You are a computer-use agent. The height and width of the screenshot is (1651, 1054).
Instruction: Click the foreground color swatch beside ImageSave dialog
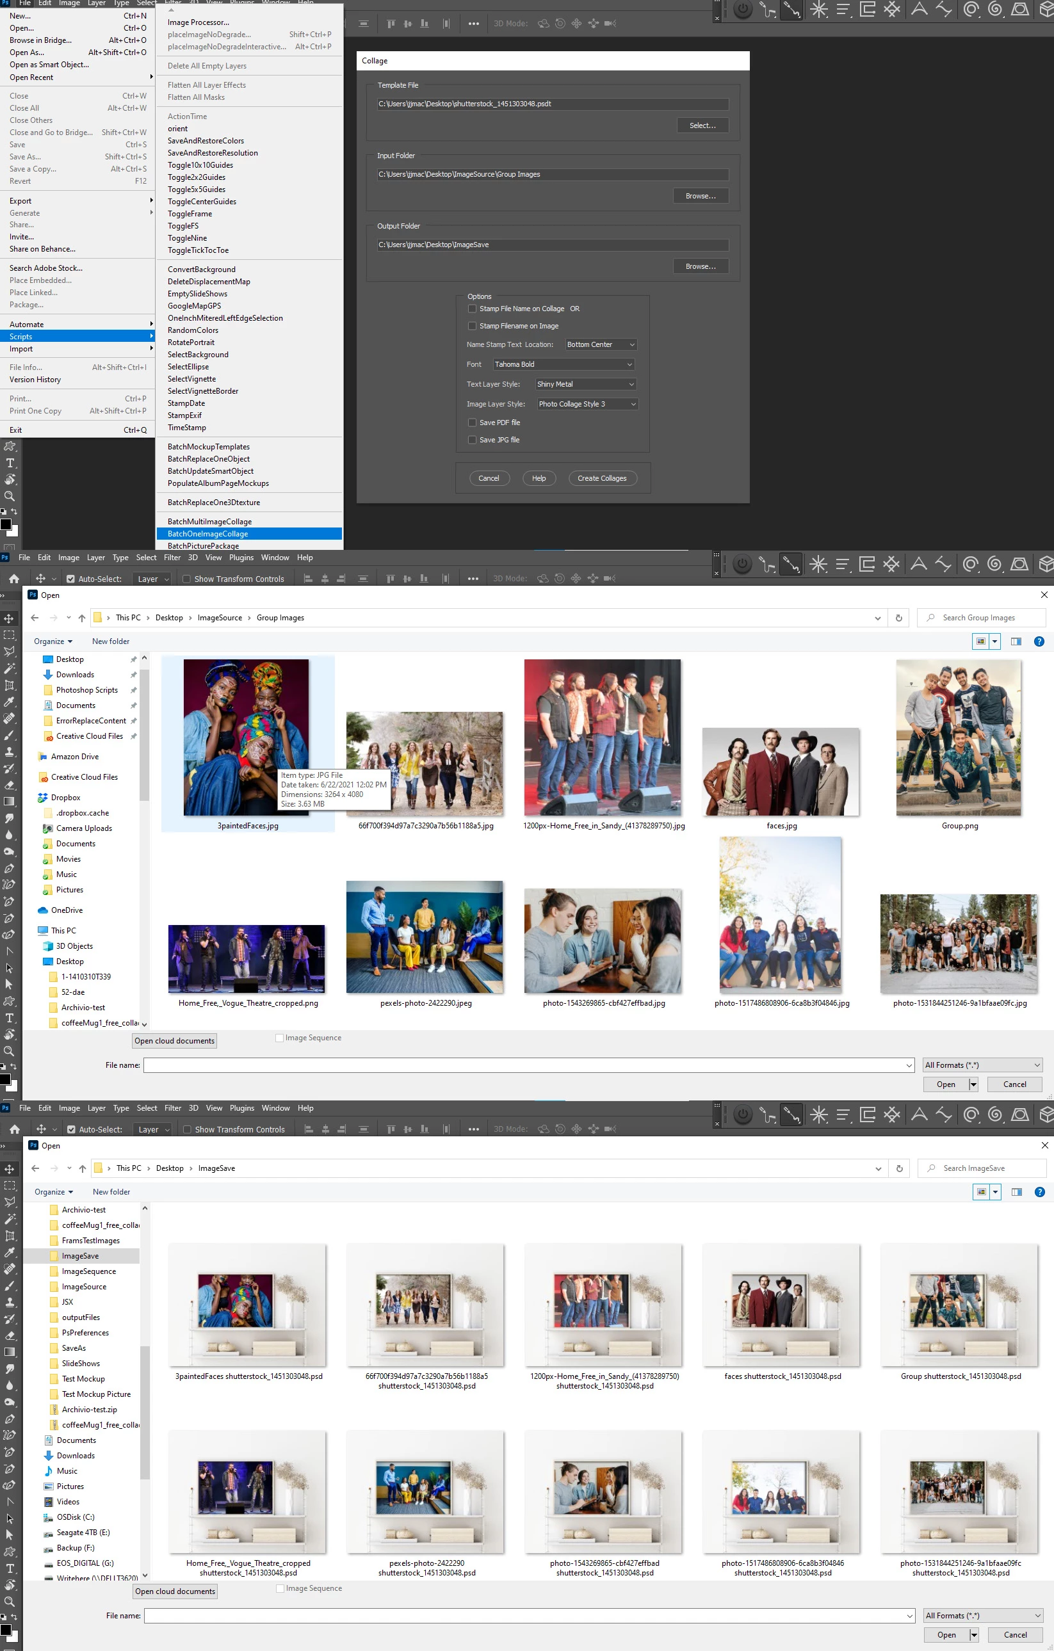tap(6, 1629)
